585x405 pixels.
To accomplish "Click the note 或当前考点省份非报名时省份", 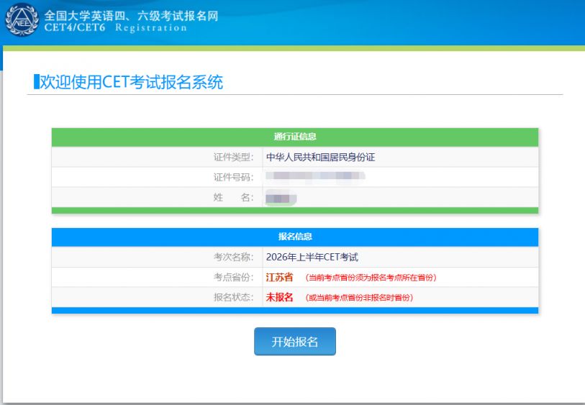I will (x=359, y=298).
